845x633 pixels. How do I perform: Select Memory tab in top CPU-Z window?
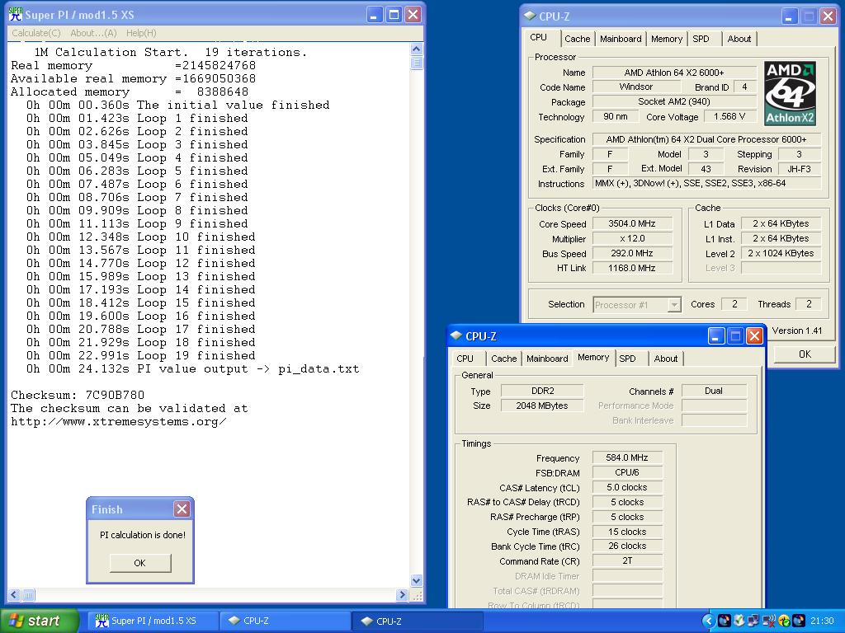(x=667, y=39)
